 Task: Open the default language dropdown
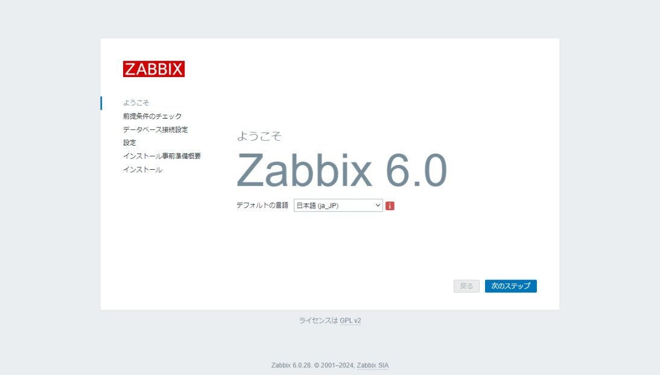point(338,205)
